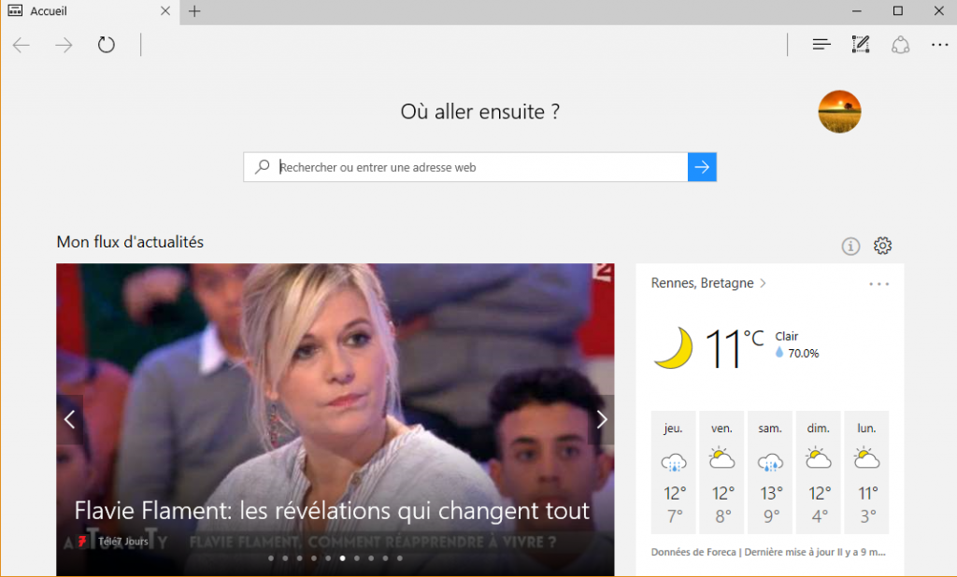The image size is (957, 577).
Task: Switch to the Accueil tab
Action: click(x=90, y=11)
